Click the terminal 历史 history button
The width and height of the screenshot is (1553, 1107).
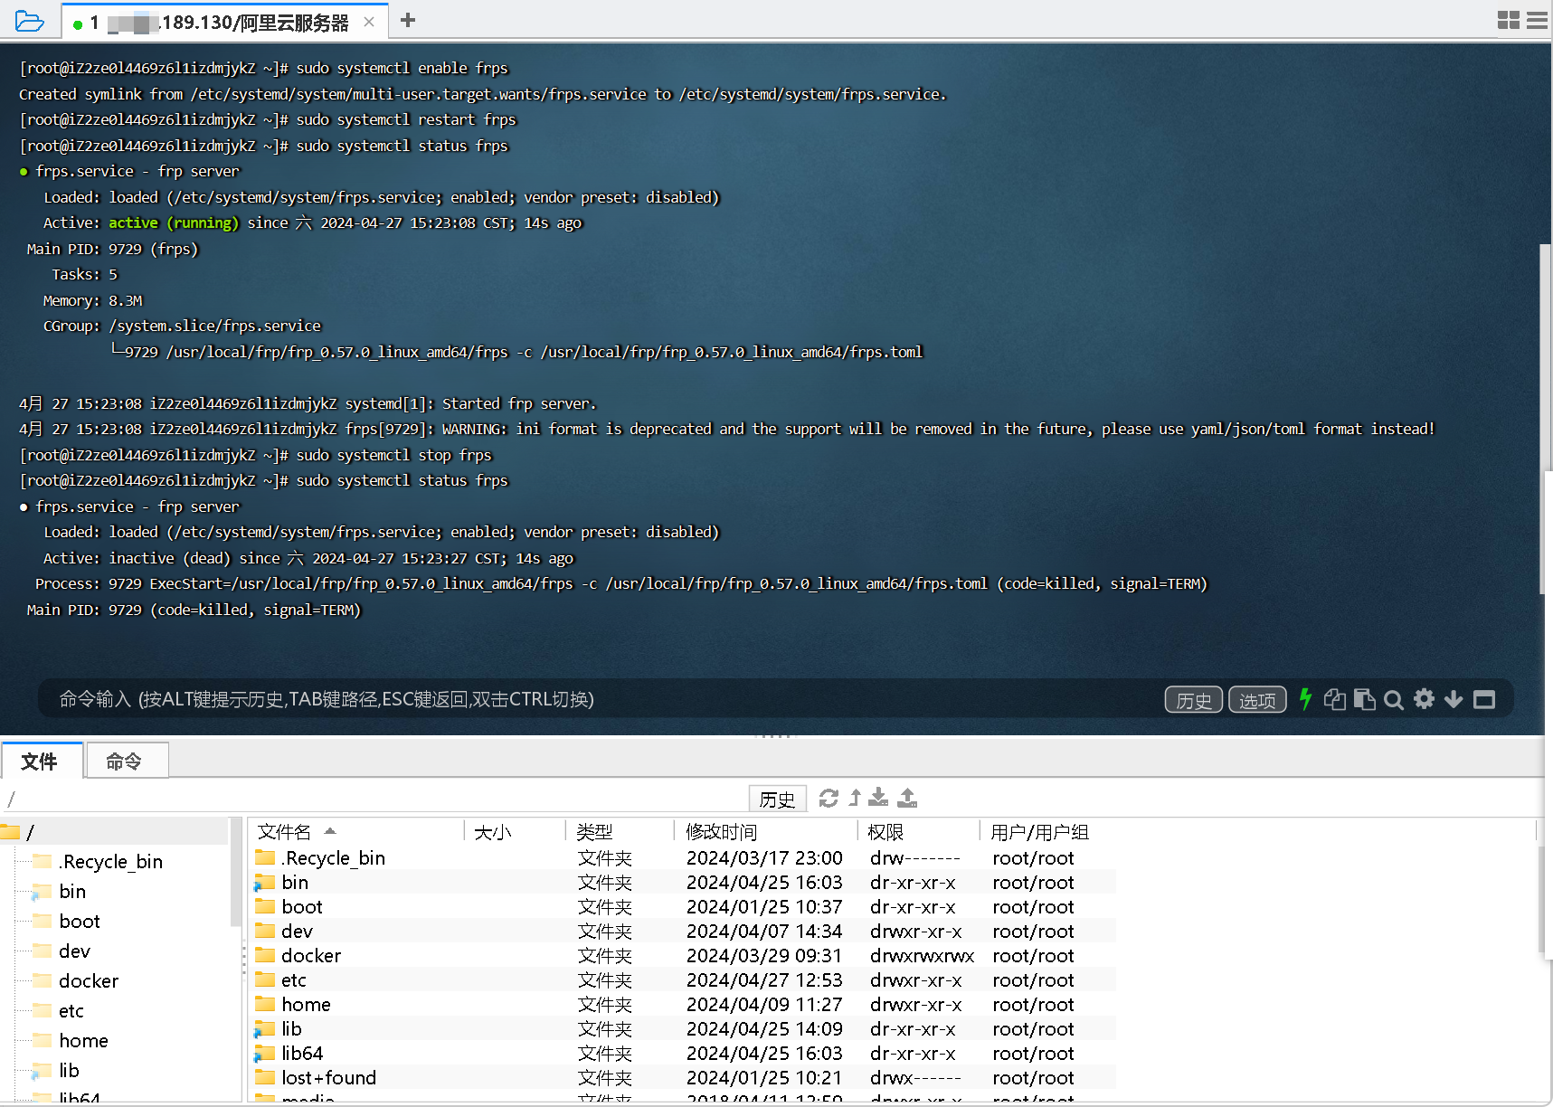pyautogui.click(x=1193, y=700)
